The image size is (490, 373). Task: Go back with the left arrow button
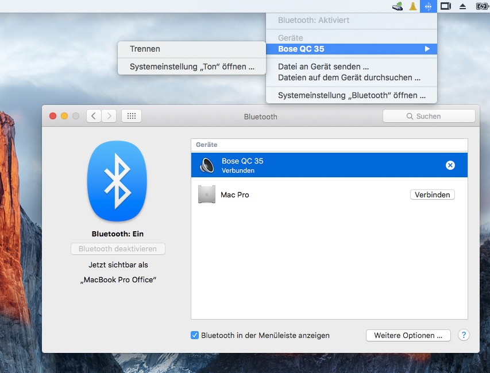[x=94, y=116]
